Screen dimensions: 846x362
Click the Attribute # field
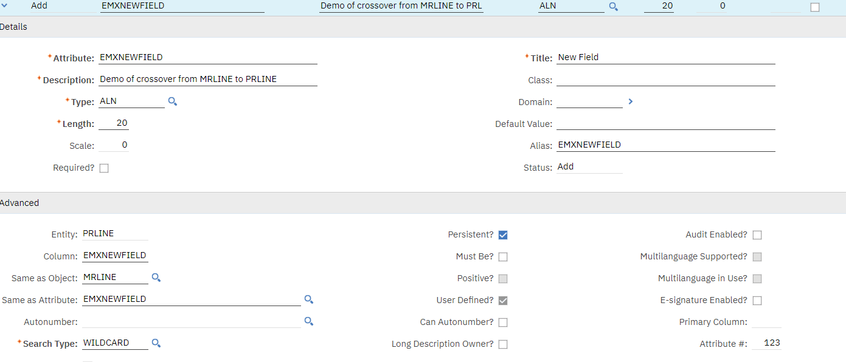766,343
